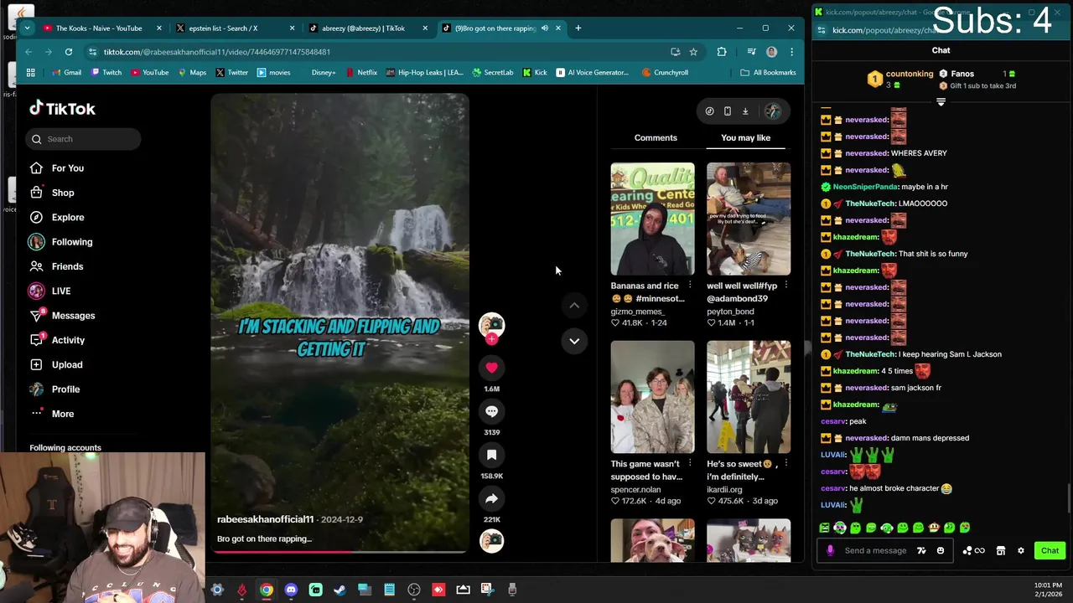Bookmark this page with the star icon
Screen dimensions: 1073x603
693,52
